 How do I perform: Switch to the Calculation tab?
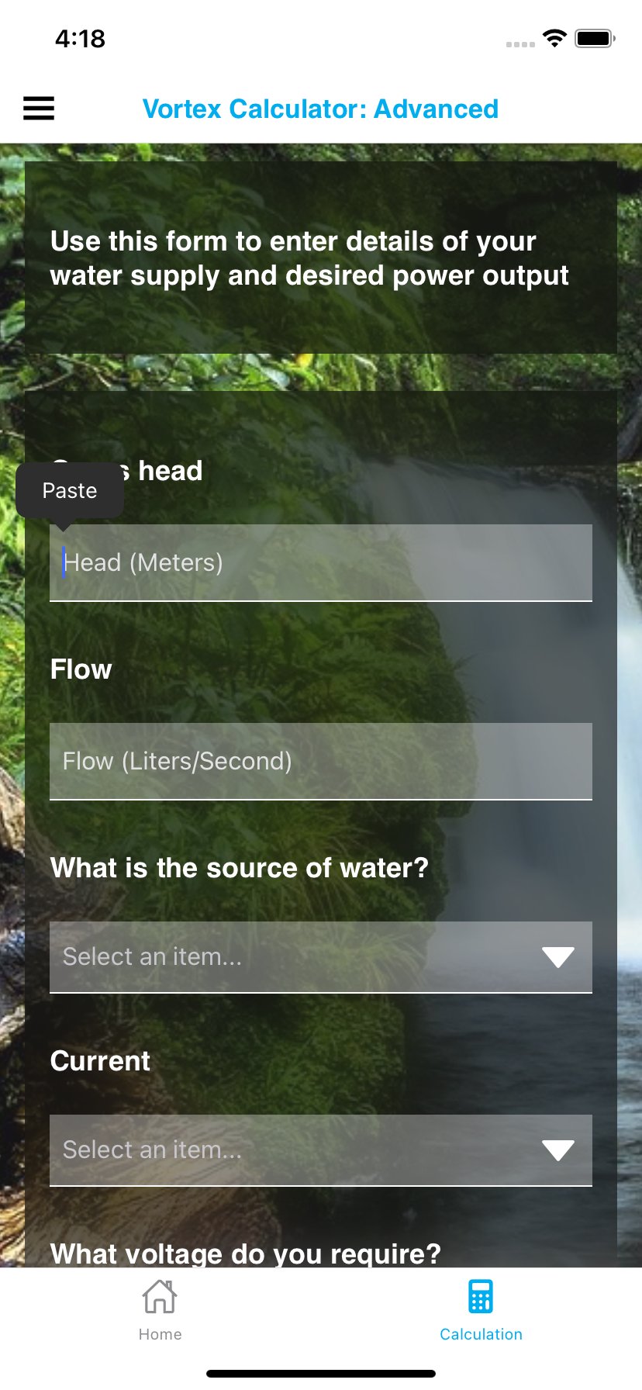click(481, 1311)
